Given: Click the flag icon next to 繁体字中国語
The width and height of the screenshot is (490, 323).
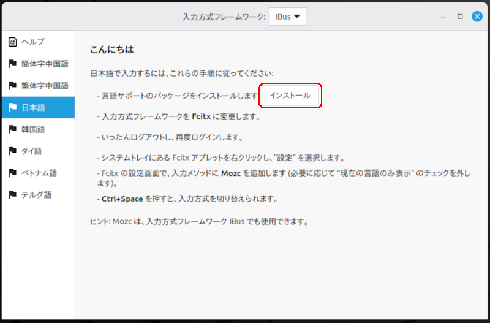Looking at the screenshot, I should point(12,86).
